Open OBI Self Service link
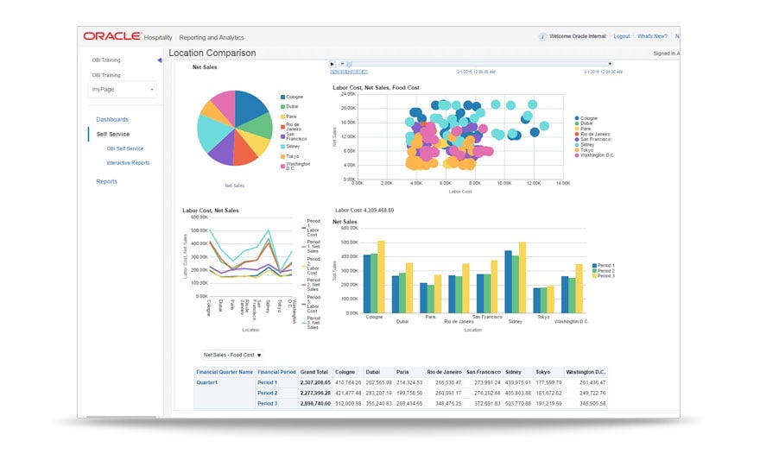 [125, 148]
